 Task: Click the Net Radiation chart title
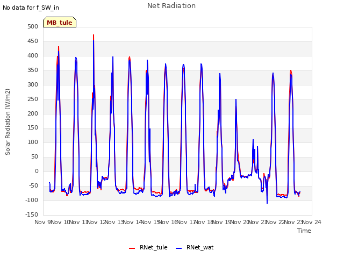pyautogui.click(x=171, y=6)
